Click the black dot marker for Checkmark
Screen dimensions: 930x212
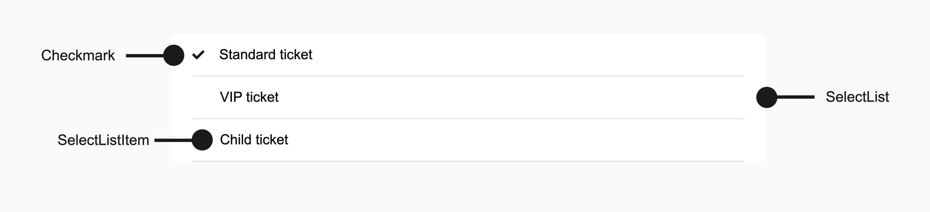point(173,55)
